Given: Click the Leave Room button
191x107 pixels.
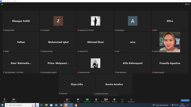Looking at the screenshot, I should 185,100.
